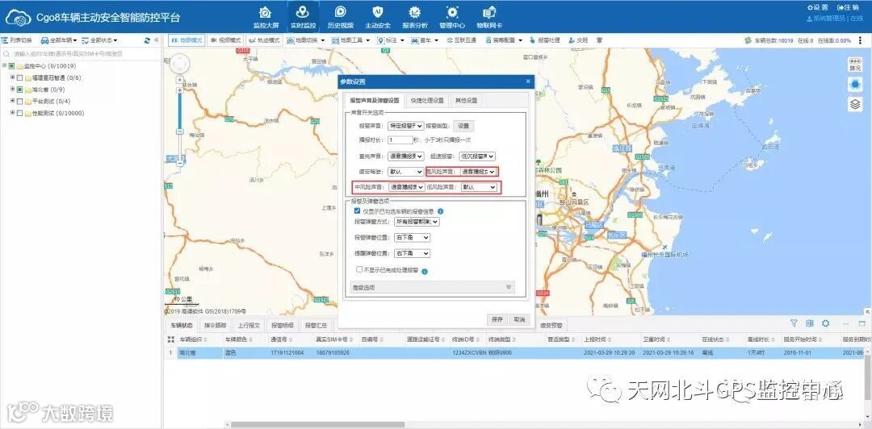Open the 历史视频 playback icon
The image size is (872, 429).
[341, 17]
